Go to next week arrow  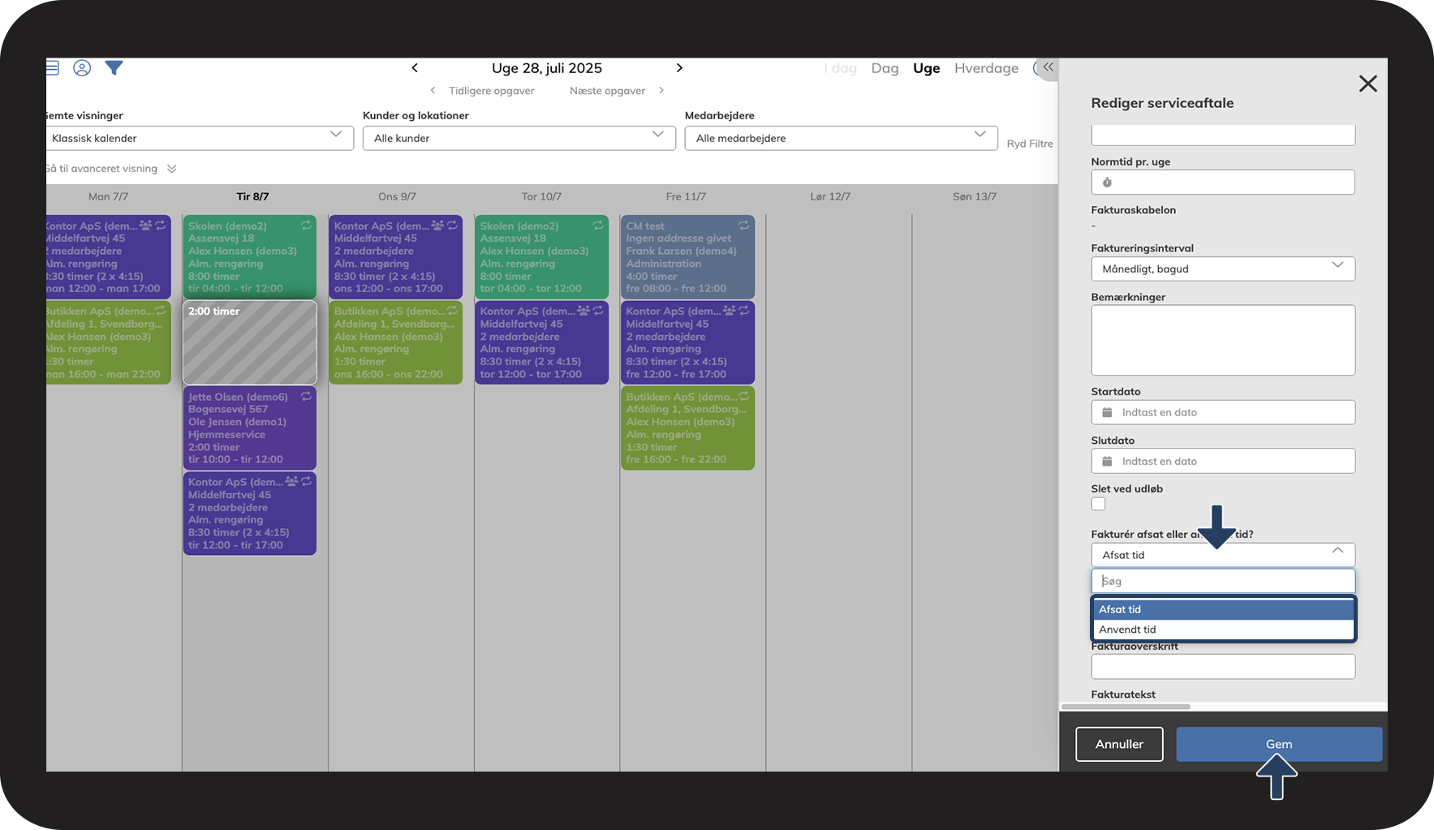point(679,68)
